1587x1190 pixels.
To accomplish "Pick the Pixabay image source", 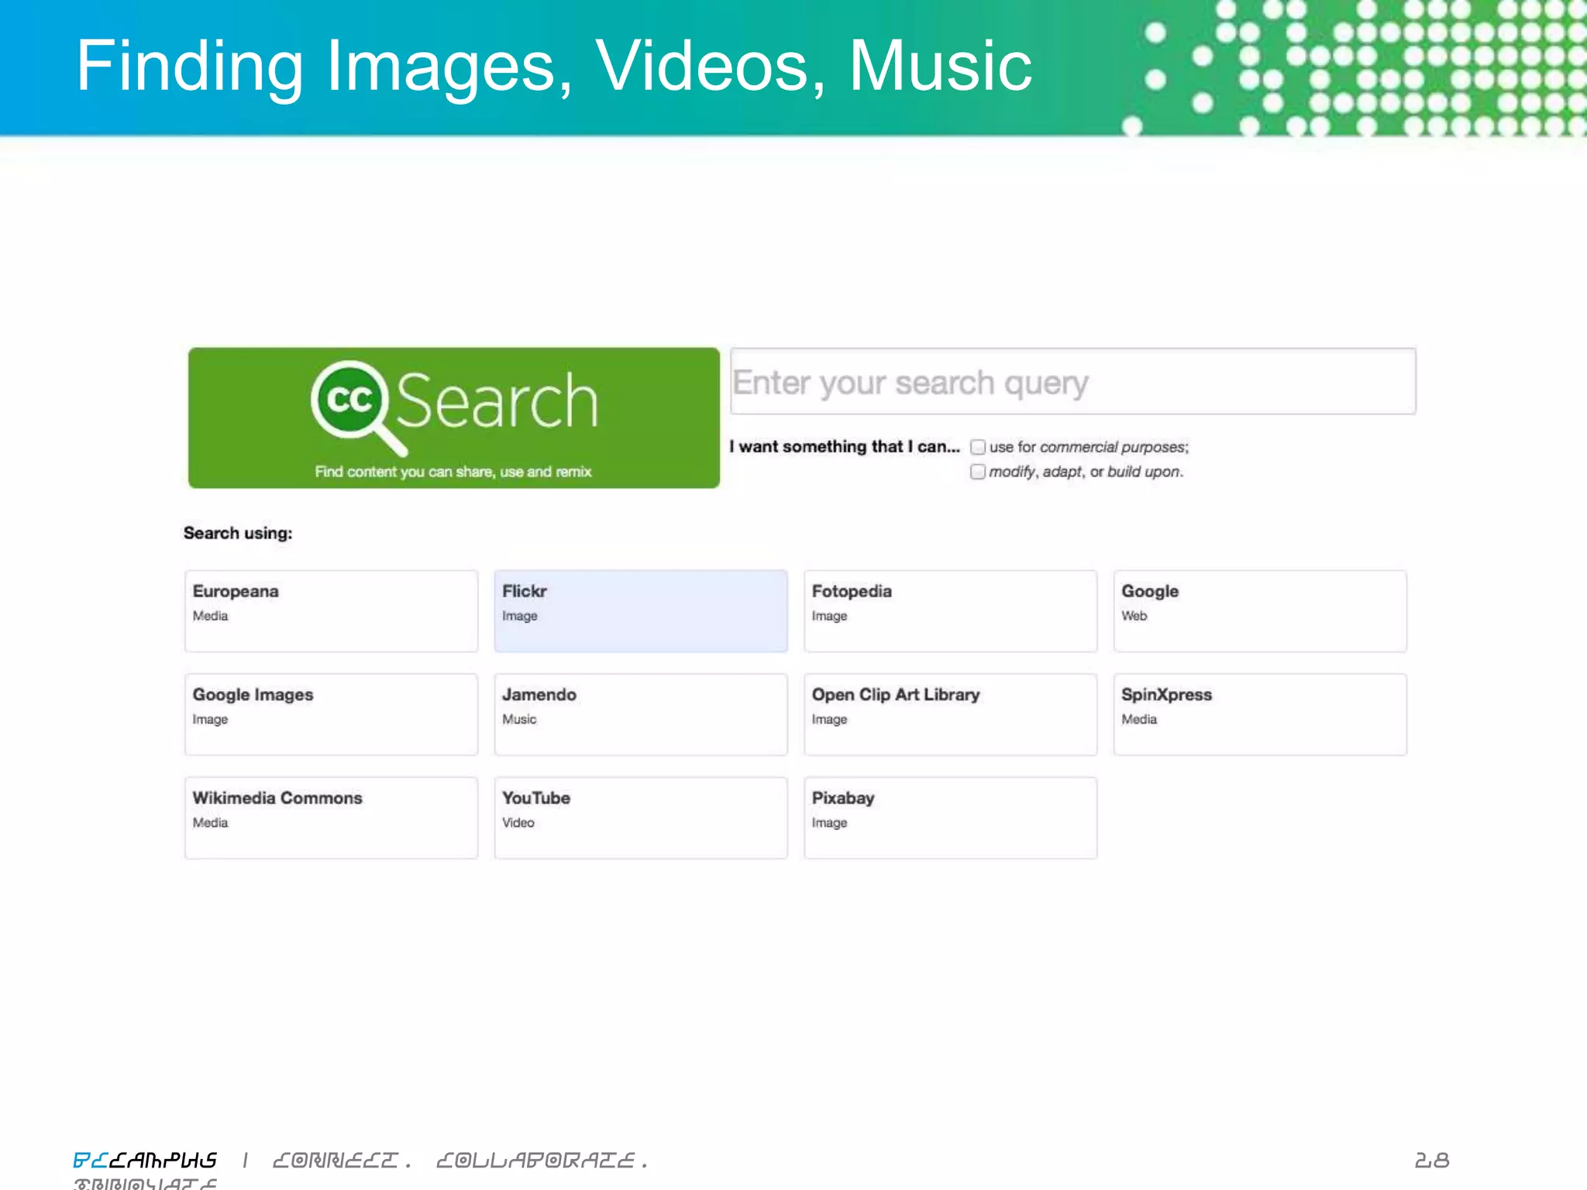I will [950, 817].
